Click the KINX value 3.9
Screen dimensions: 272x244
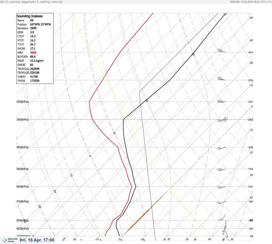(x=32, y=32)
